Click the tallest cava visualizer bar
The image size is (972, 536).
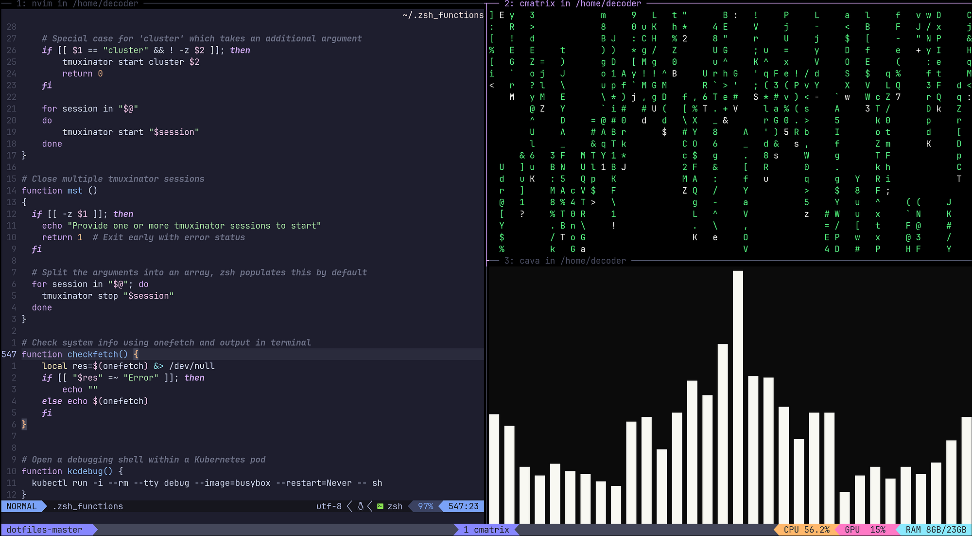click(738, 397)
